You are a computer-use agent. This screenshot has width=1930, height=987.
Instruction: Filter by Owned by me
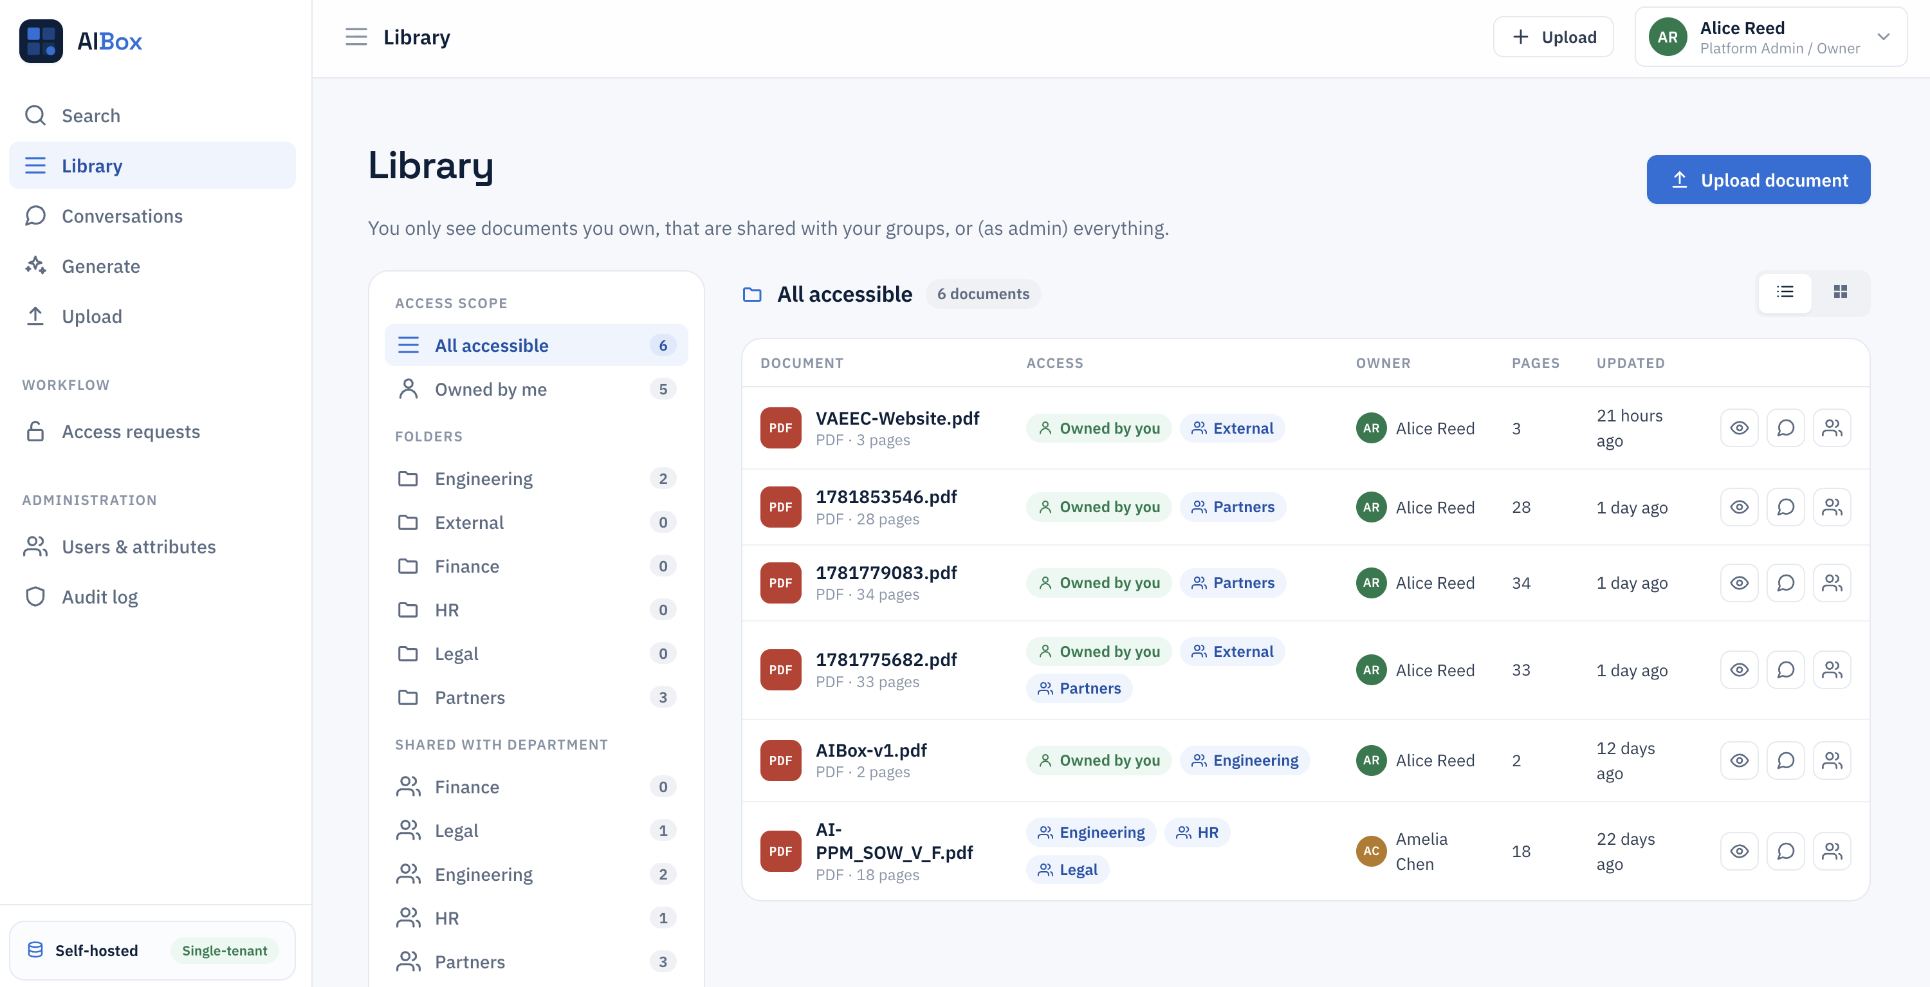click(536, 389)
